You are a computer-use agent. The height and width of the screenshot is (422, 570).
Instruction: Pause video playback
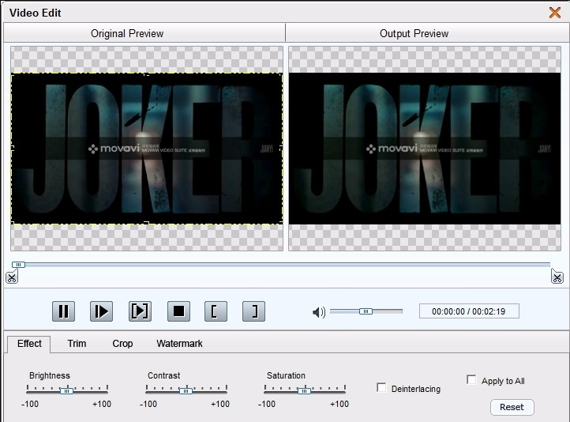tap(64, 311)
